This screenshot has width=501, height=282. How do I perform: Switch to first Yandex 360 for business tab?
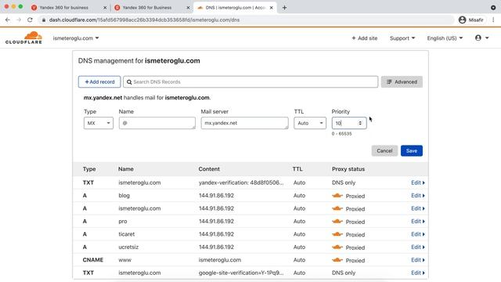pos(64,7)
